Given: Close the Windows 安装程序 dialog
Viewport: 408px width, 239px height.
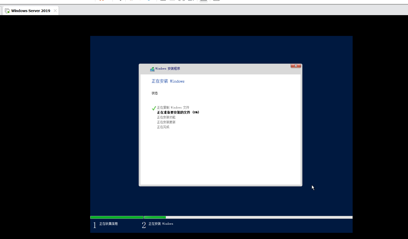Looking at the screenshot, I should [x=296, y=66].
